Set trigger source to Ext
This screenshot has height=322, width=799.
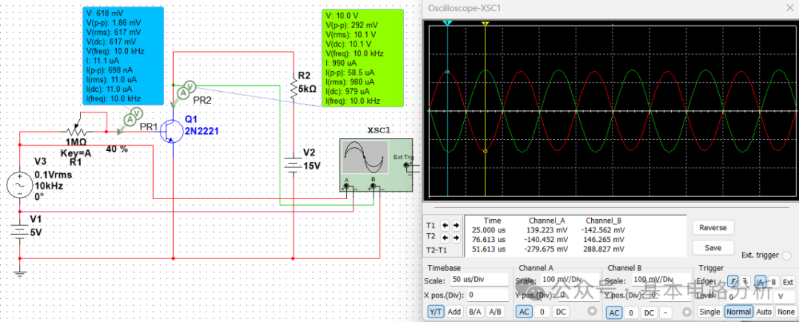[788, 281]
